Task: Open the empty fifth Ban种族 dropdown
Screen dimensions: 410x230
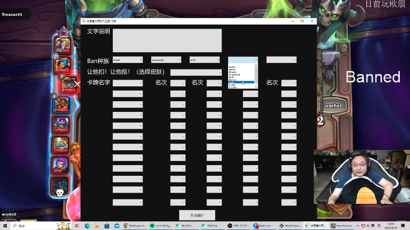Action: tap(281, 60)
